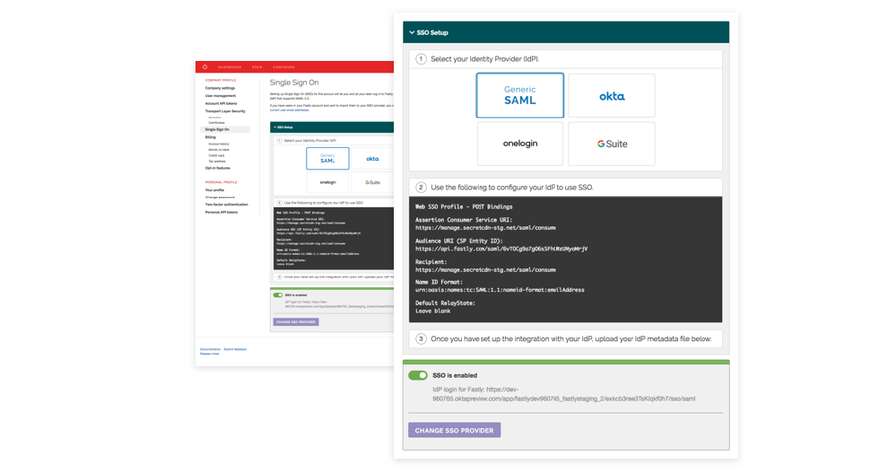This screenshot has width=888, height=473.
Task: Choose G Suite provider in the large panel
Action: click(612, 144)
